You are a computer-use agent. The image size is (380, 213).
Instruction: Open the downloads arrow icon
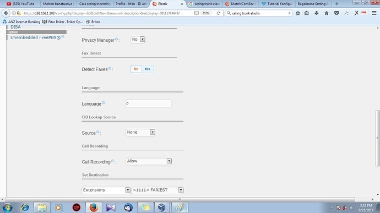[317, 13]
